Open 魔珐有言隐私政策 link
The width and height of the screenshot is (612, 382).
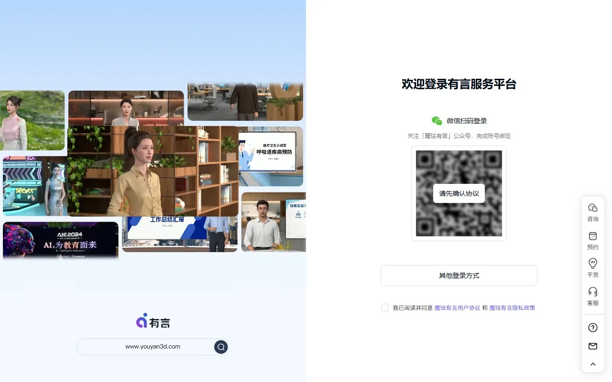(x=512, y=308)
